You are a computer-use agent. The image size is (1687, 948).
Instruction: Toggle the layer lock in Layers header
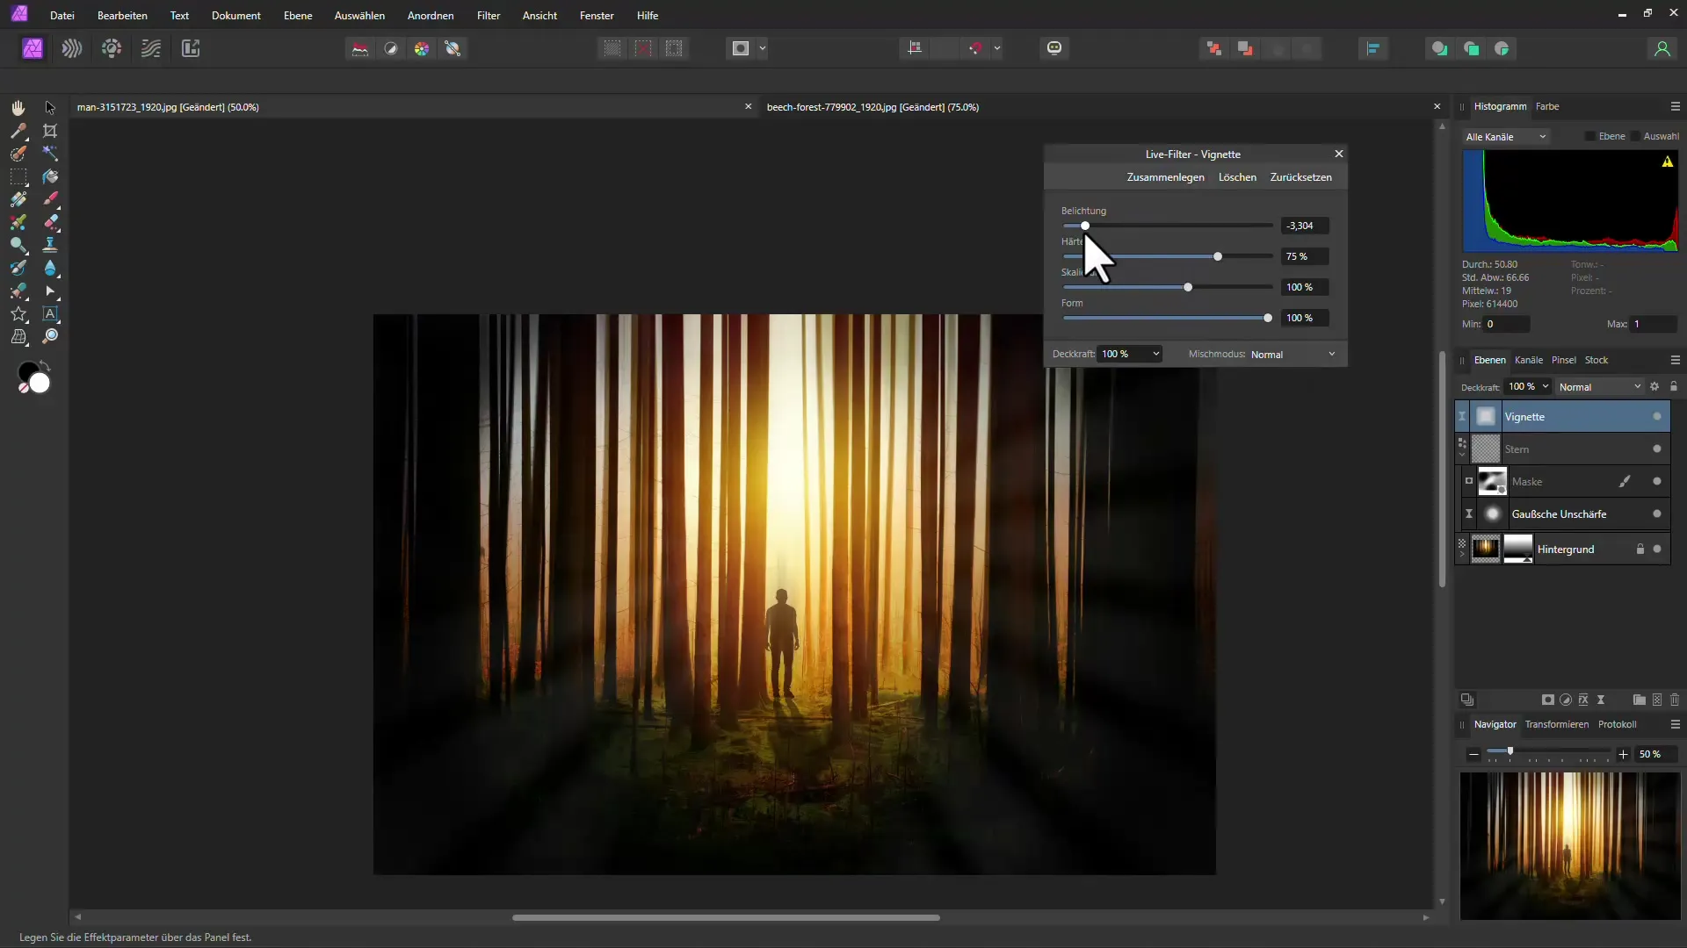coord(1674,387)
